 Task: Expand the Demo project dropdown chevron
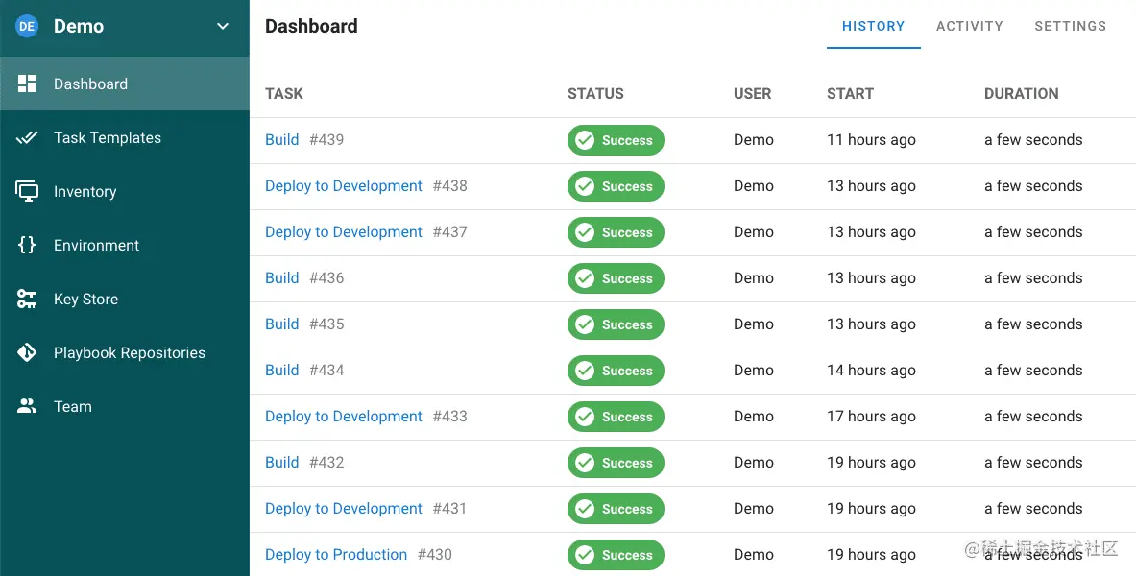click(223, 26)
